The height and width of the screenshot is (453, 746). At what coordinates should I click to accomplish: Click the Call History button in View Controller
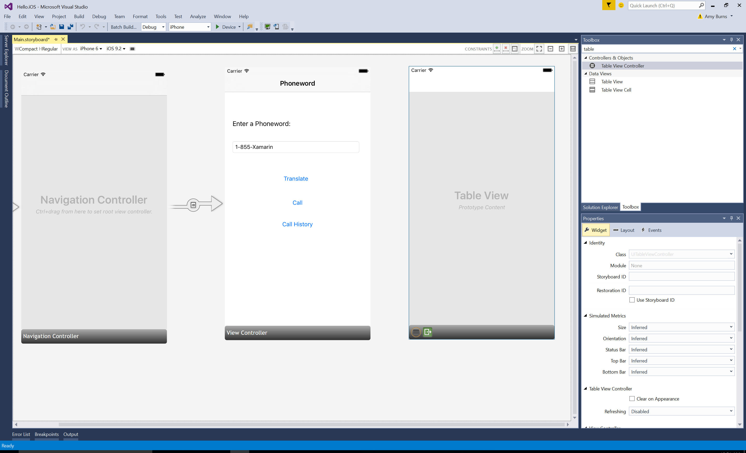click(x=297, y=224)
